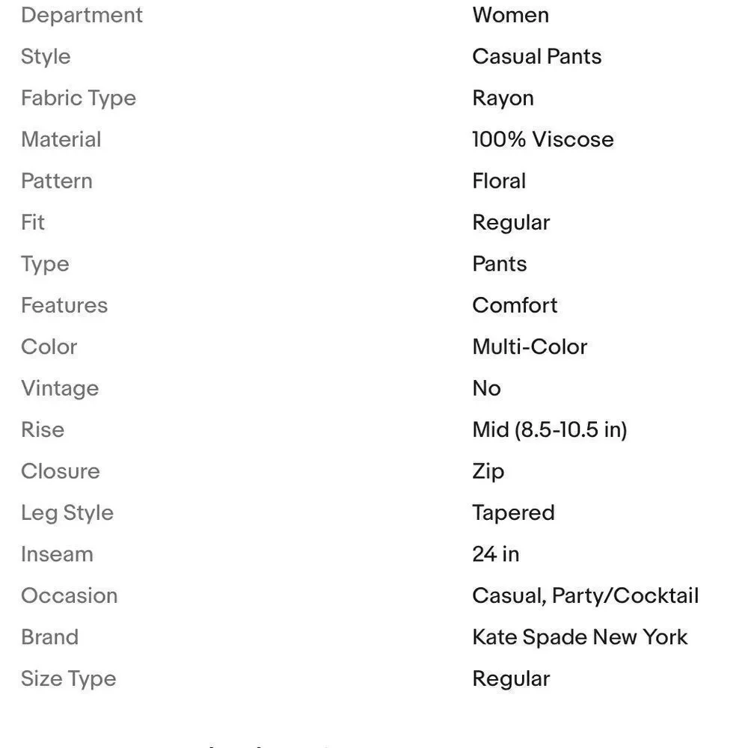Click the Casual Pants style value
Screen dimensions: 748x748
coord(536,56)
